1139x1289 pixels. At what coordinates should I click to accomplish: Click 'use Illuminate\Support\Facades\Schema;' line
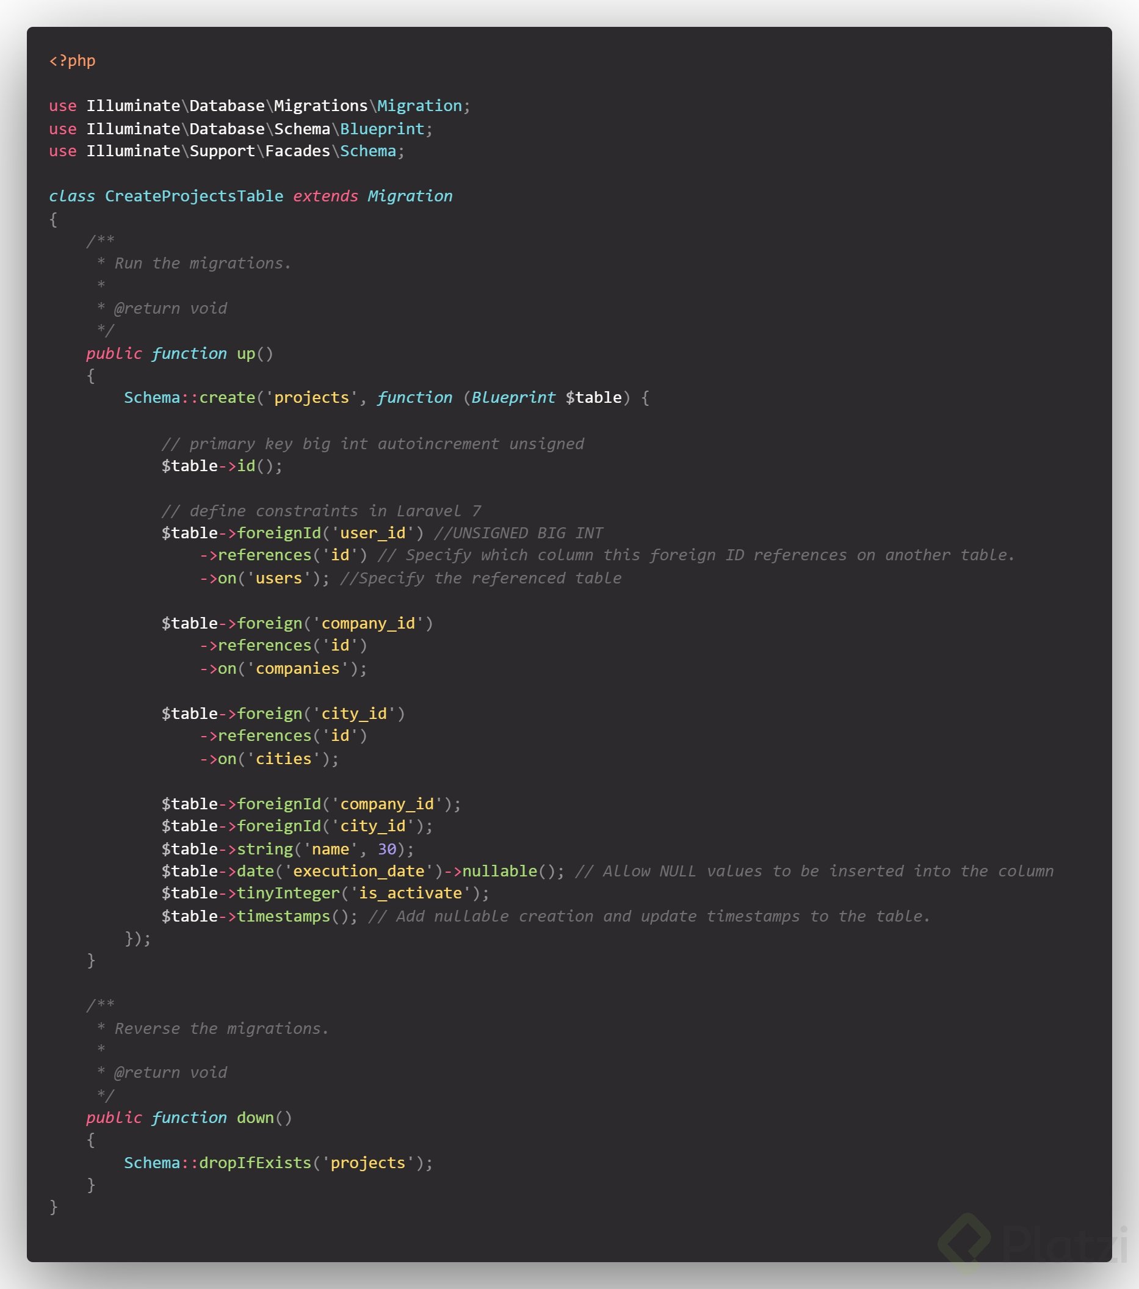[227, 151]
